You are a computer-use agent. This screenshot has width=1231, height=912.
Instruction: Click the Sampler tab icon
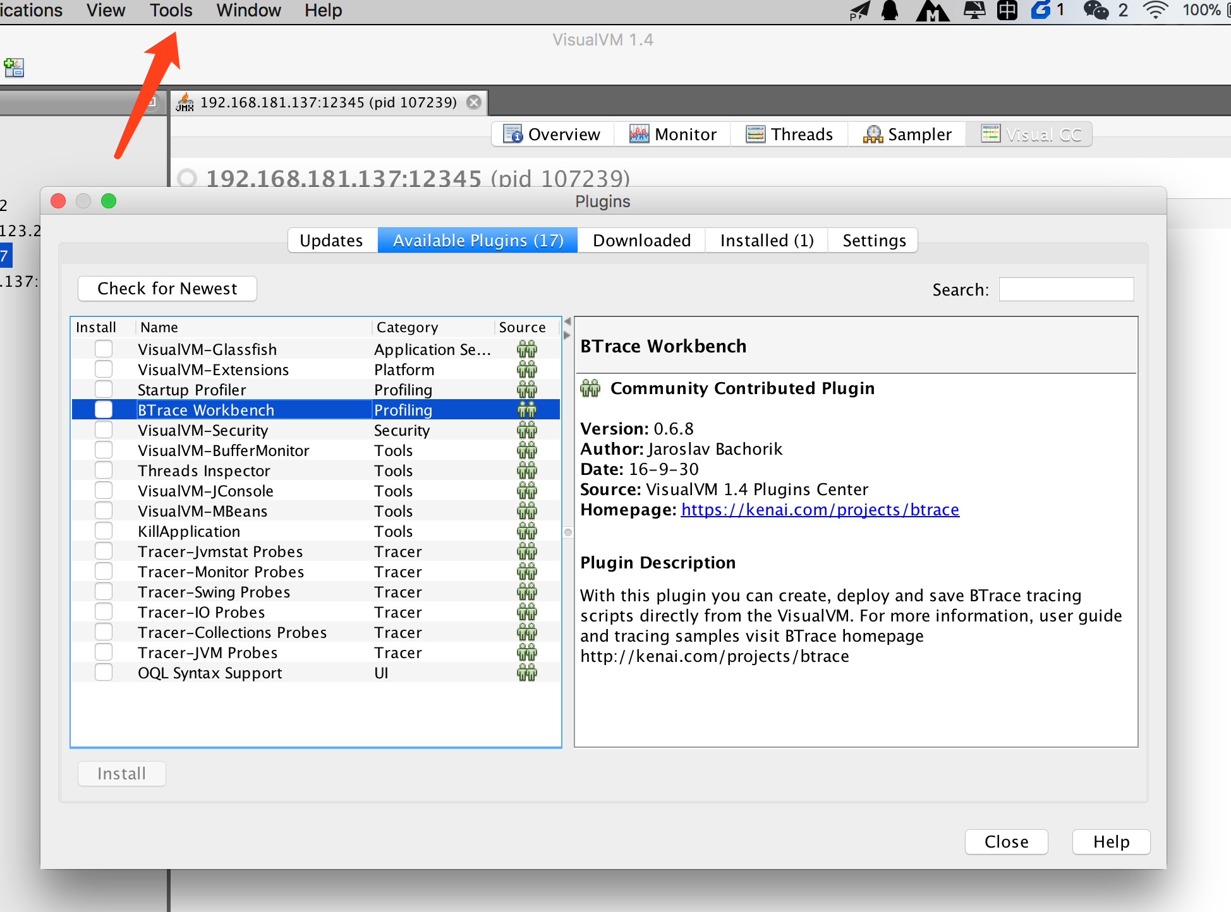tap(873, 134)
